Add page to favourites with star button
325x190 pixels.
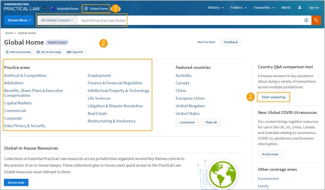click(x=18, y=52)
